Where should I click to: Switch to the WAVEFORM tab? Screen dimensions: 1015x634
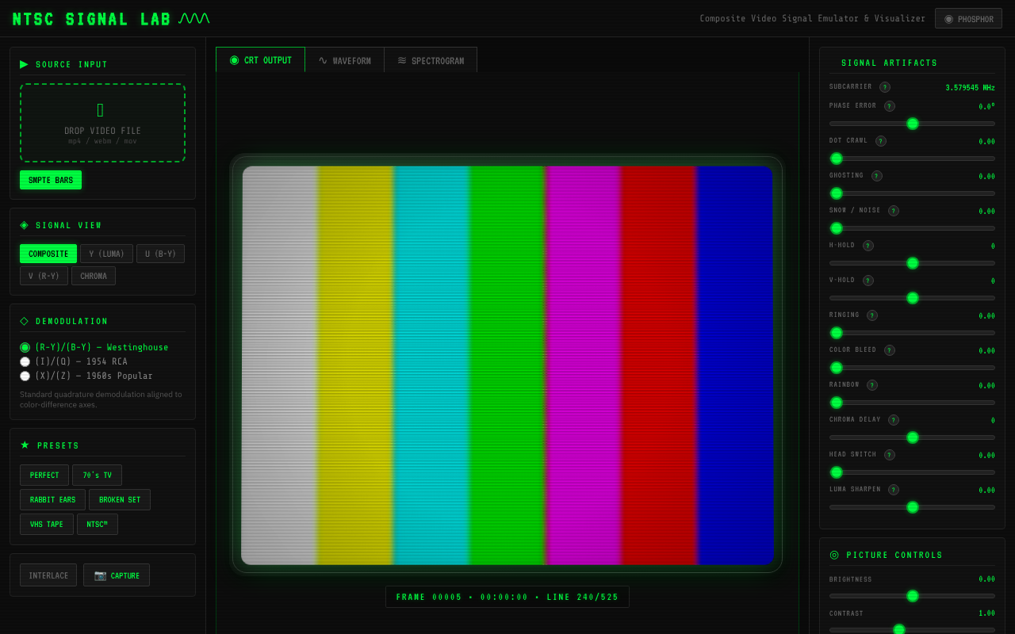(345, 59)
